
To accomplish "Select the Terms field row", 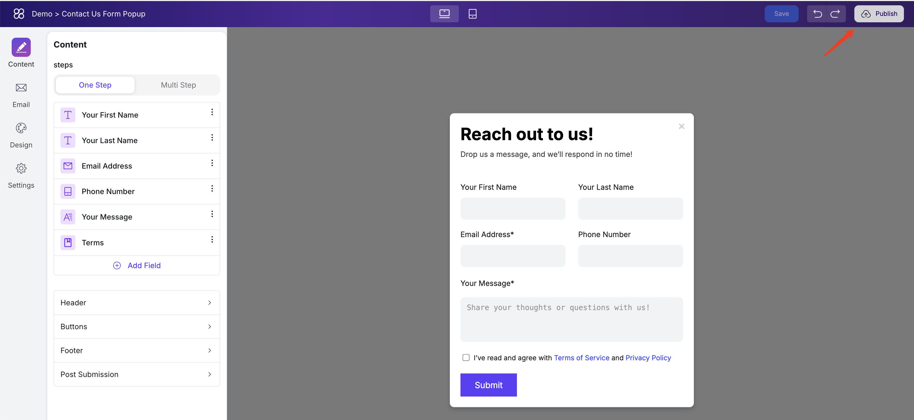I will pyautogui.click(x=137, y=242).
